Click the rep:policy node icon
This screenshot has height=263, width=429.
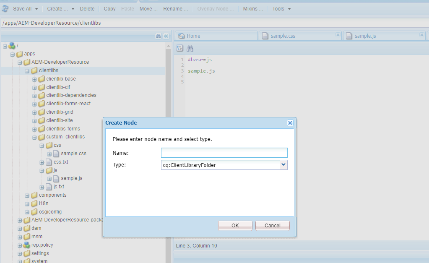point(27,245)
